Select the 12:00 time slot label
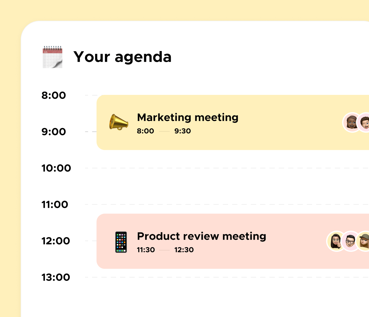 (x=56, y=241)
